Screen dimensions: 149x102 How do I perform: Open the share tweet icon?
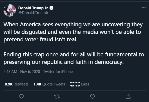pos(128,96)
